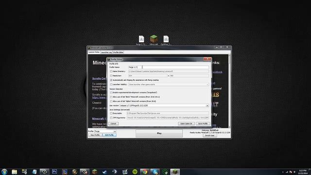Click the Open Game Dir button
Image resolution: width=311 pixels, height=175 pixels.
186,123
